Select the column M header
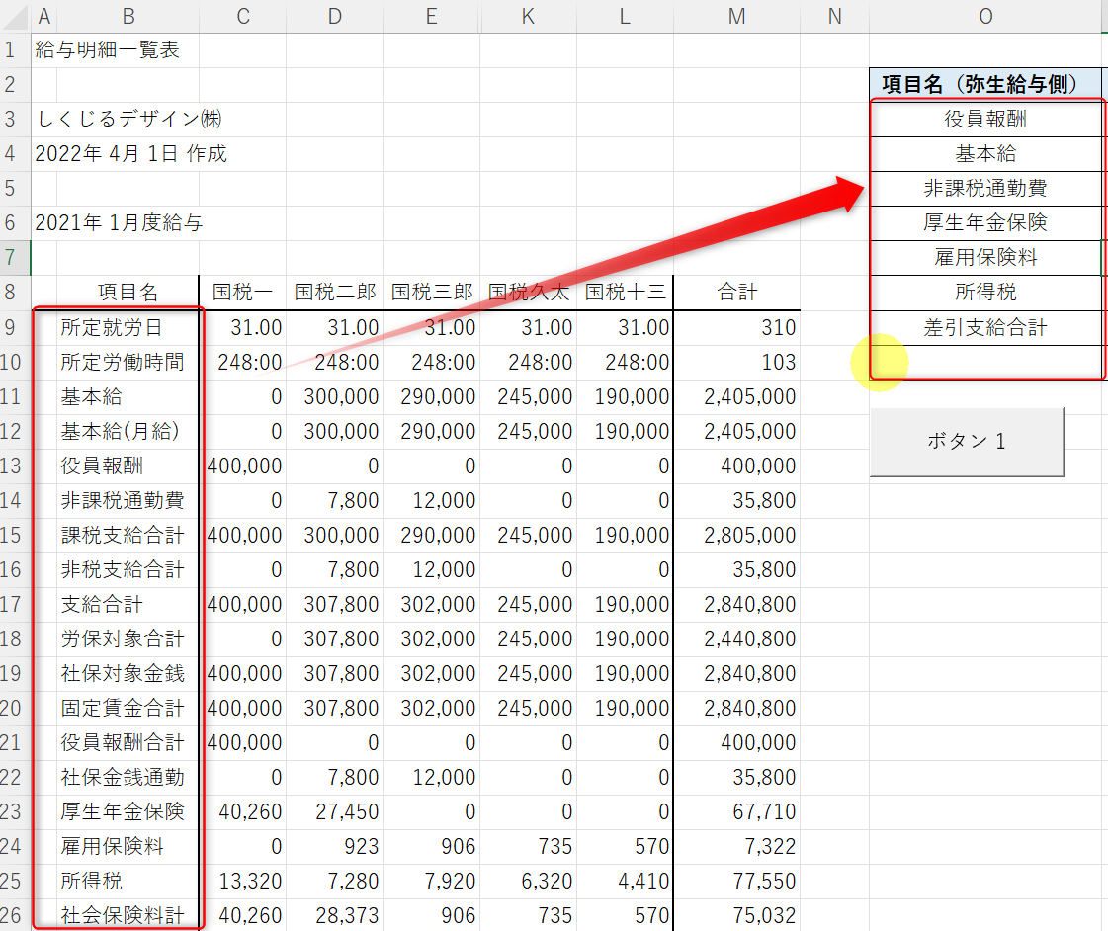 coord(736,17)
